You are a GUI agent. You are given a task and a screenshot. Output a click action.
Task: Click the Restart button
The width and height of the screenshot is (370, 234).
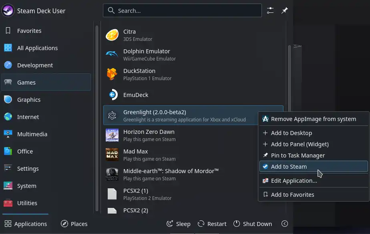pos(211,224)
